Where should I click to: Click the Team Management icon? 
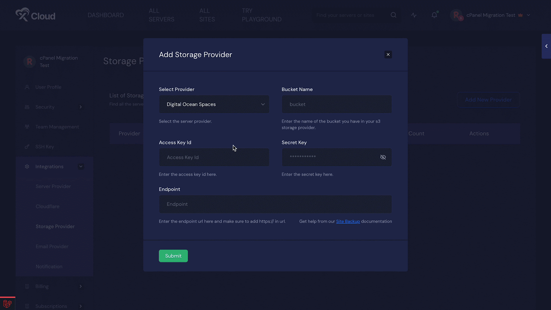[x=27, y=127]
